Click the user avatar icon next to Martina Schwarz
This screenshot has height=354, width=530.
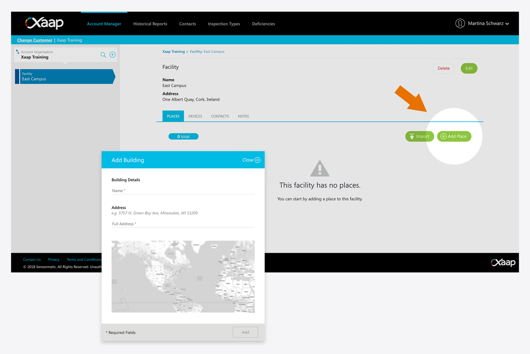coord(460,23)
